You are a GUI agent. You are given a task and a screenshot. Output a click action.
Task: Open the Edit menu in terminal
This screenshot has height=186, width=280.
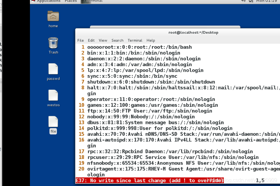[91, 40]
